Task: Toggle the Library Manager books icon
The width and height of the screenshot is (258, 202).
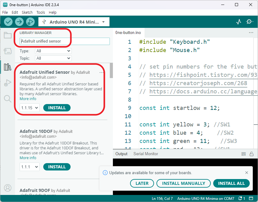Action: point(8,67)
